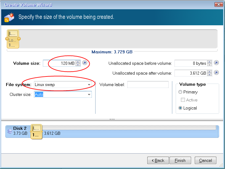Open the File system dropdown
This screenshot has height=169, width=225.
(89, 84)
